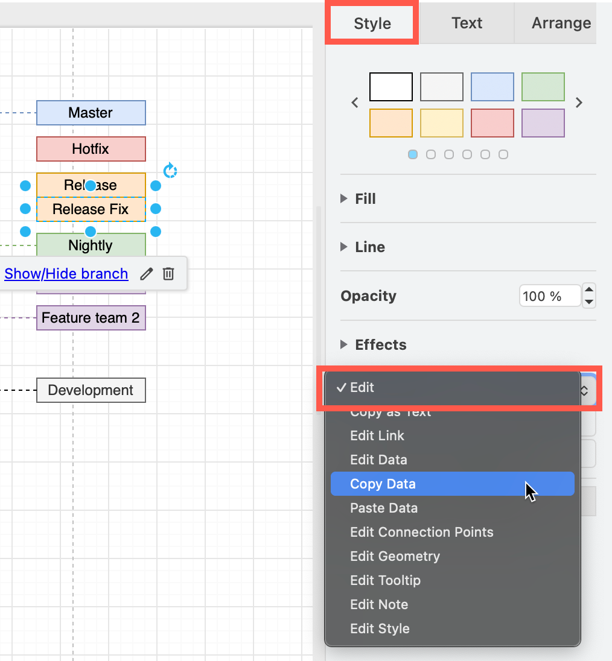
Task: Apply the light gray style swatch
Action: 442,87
